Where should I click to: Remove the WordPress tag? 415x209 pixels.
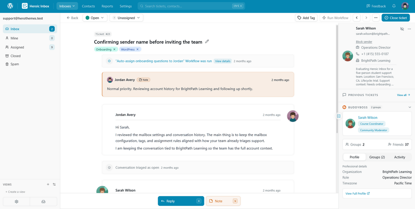137,50
